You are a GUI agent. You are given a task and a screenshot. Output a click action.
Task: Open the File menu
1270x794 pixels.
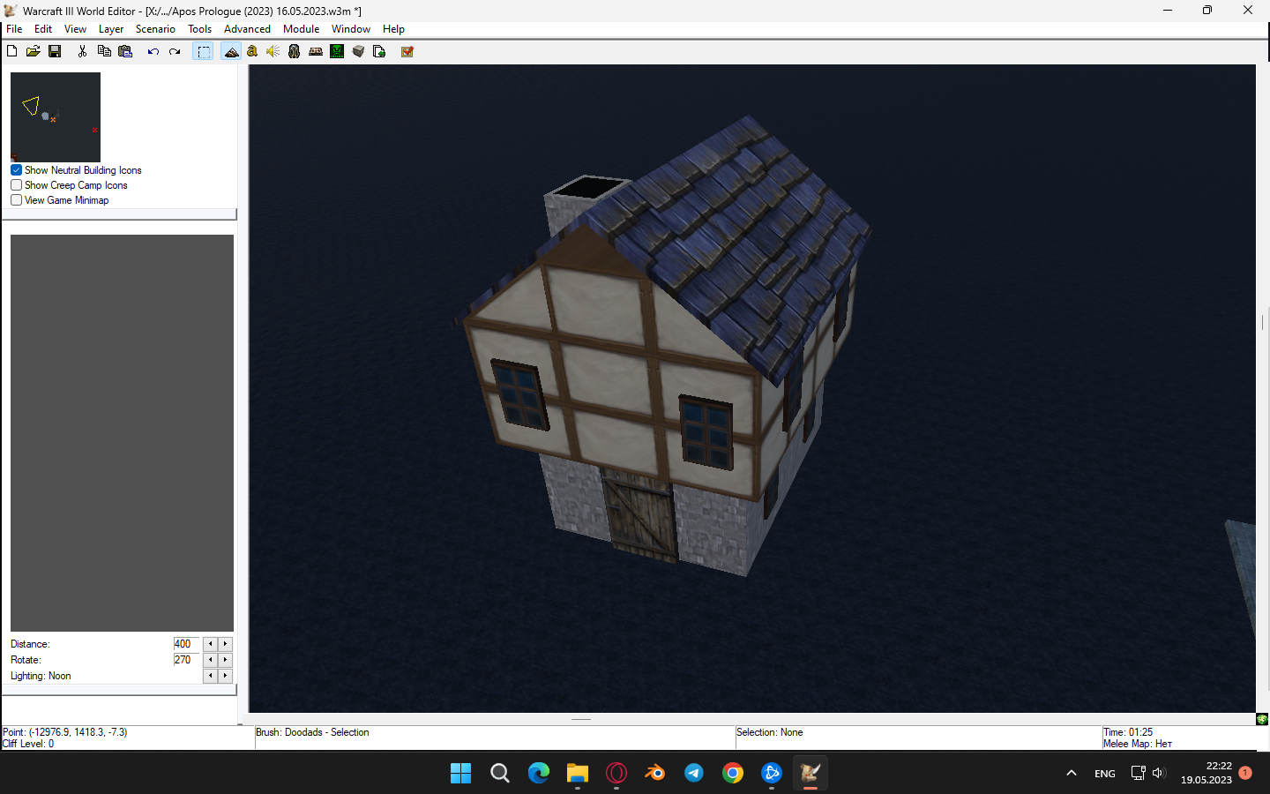point(14,29)
